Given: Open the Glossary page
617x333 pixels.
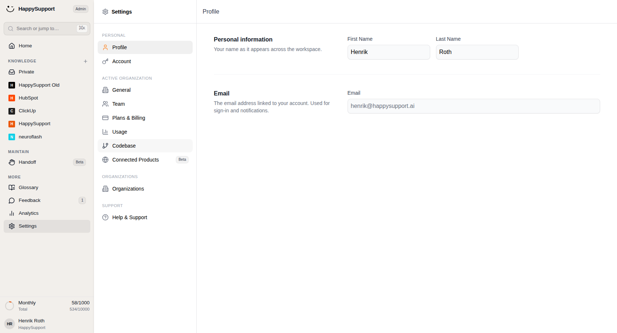Looking at the screenshot, I should coord(47,188).
